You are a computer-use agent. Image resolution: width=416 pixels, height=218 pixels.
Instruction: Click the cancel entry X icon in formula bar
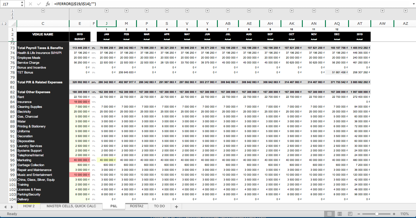pyautogui.click(x=31, y=4)
